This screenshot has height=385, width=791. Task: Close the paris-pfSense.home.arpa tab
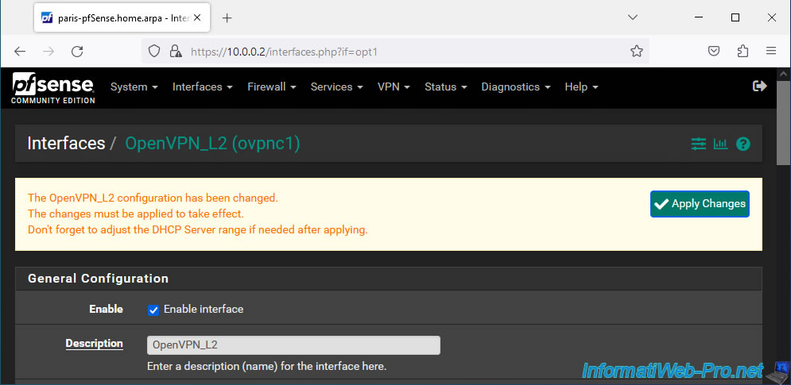coord(197,17)
